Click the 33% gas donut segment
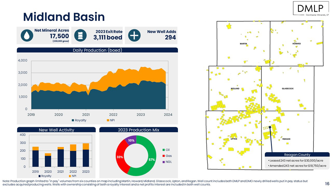 click(x=120, y=157)
